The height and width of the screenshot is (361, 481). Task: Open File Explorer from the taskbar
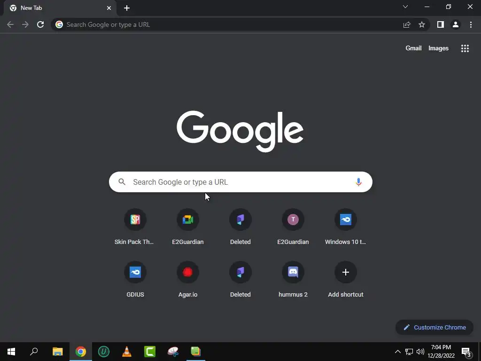pyautogui.click(x=57, y=352)
